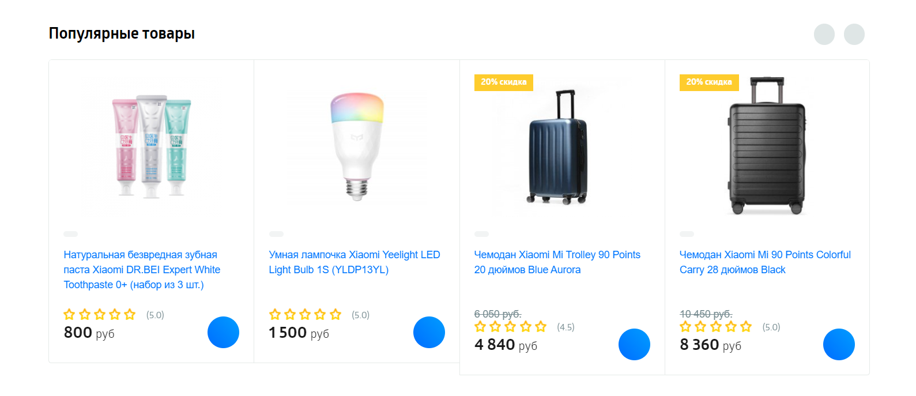The width and height of the screenshot is (916, 396).
Task: Open Xiaomi Yeelight LED Light Bulb 1S link
Action: tap(354, 262)
